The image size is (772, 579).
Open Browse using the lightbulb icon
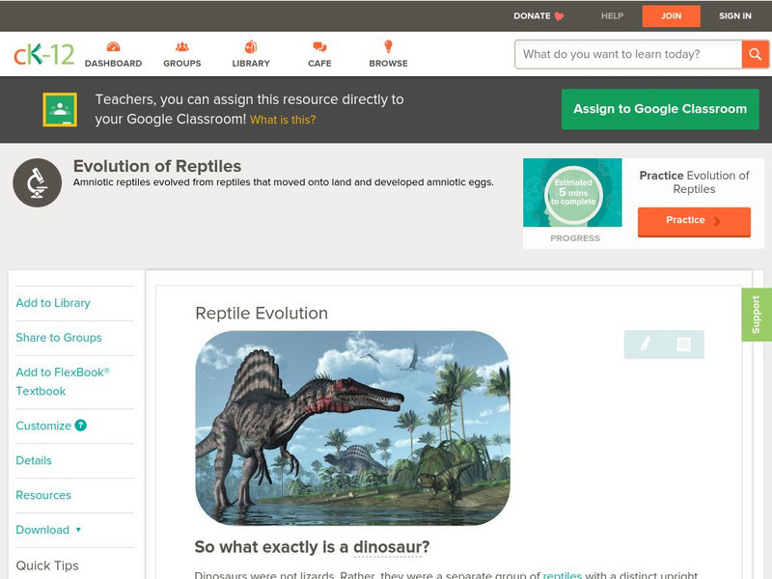tap(387, 45)
